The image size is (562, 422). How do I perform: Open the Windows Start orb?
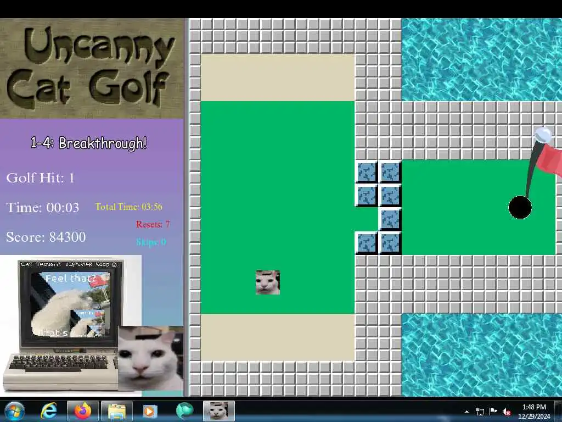(x=15, y=411)
